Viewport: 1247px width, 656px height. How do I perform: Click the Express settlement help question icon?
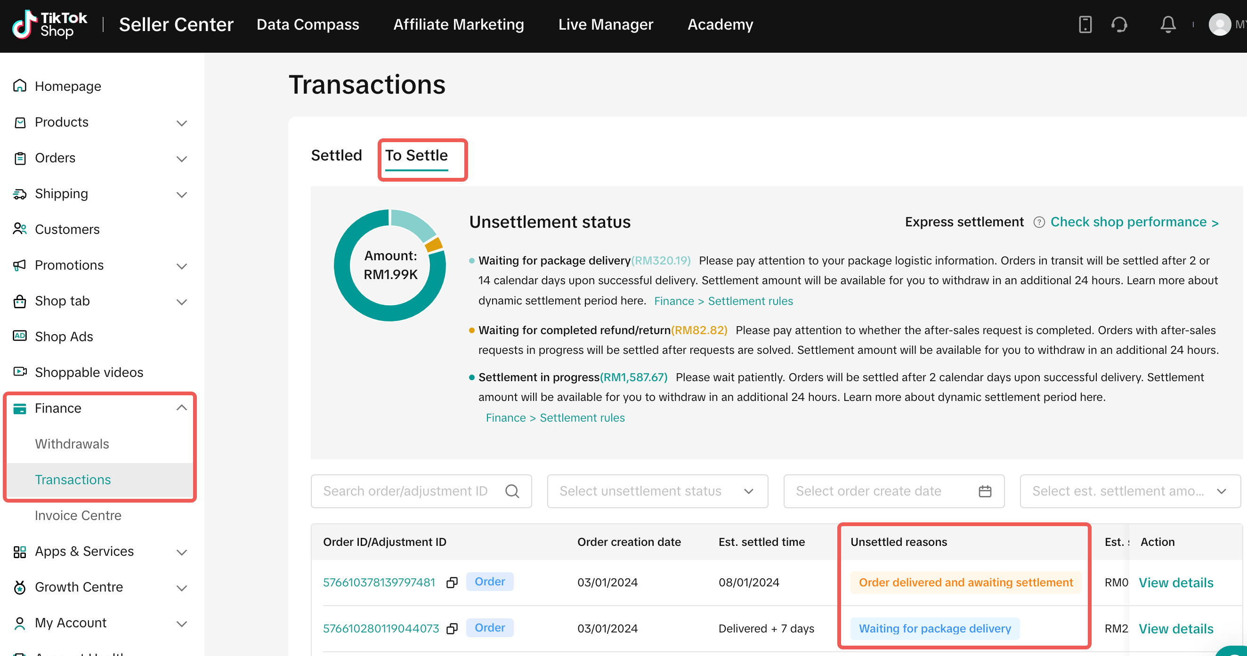coord(1038,222)
